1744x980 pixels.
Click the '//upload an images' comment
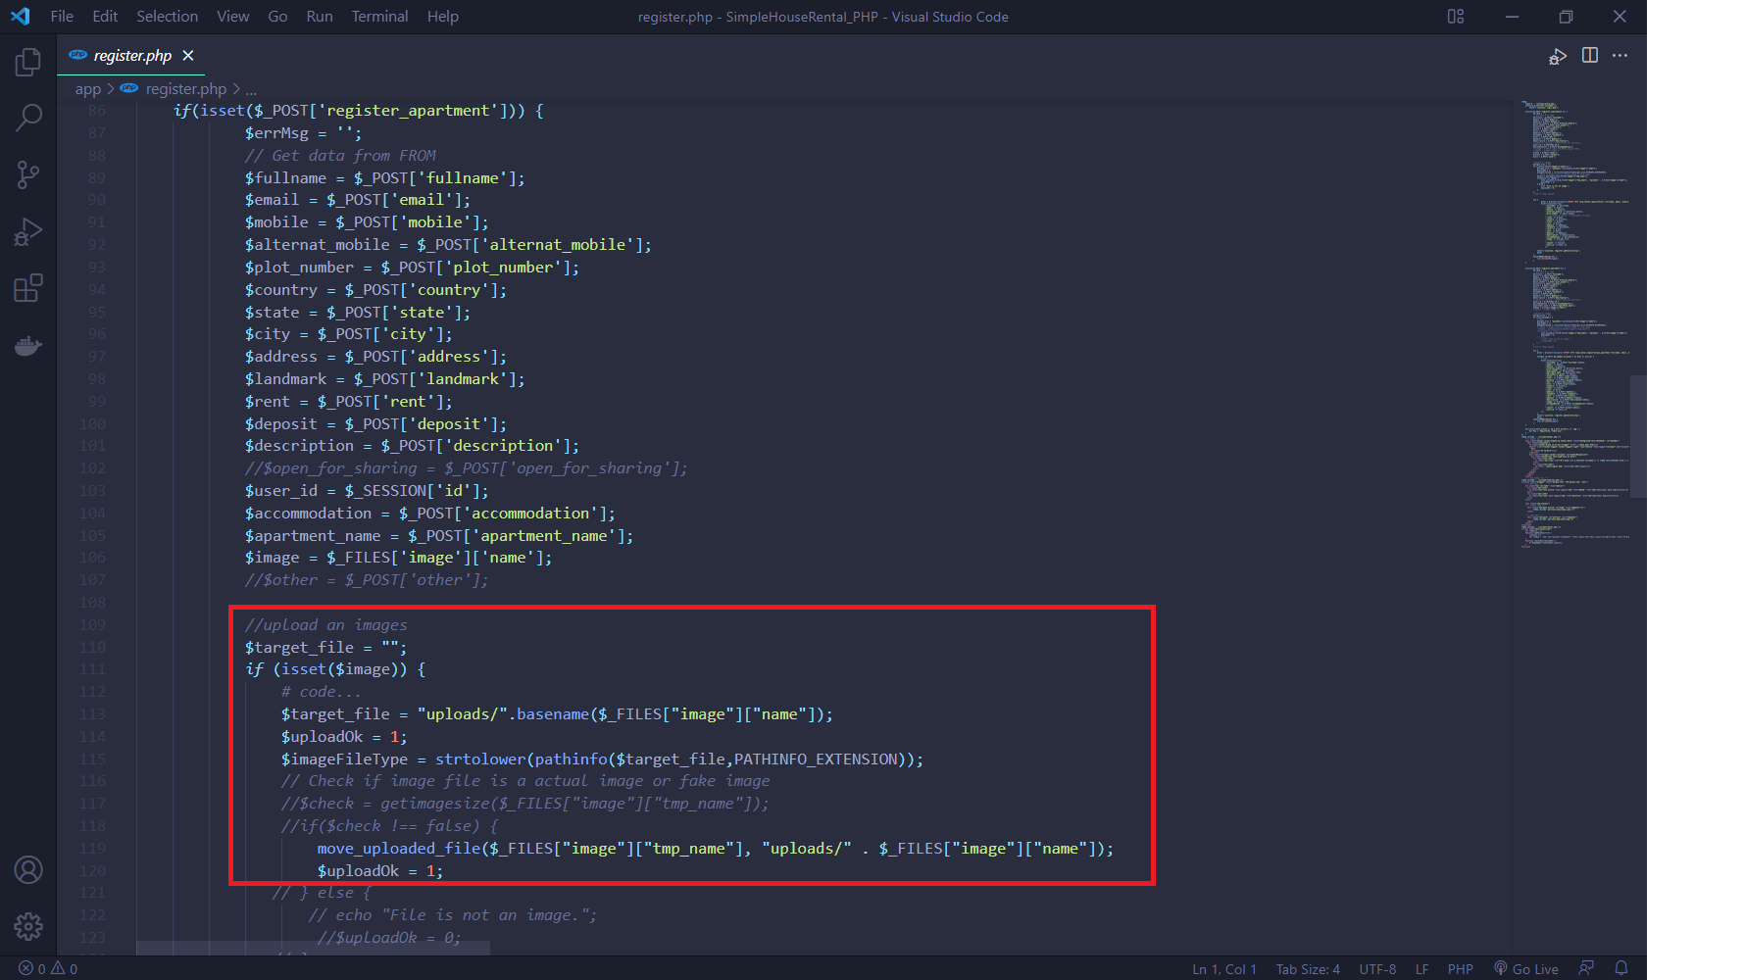tap(325, 625)
